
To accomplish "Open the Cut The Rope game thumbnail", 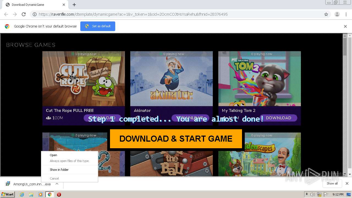I will (x=84, y=79).
